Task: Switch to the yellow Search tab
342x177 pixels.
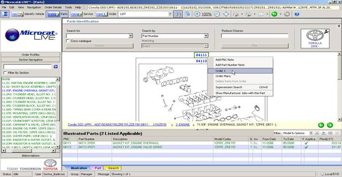Action: tap(113, 168)
